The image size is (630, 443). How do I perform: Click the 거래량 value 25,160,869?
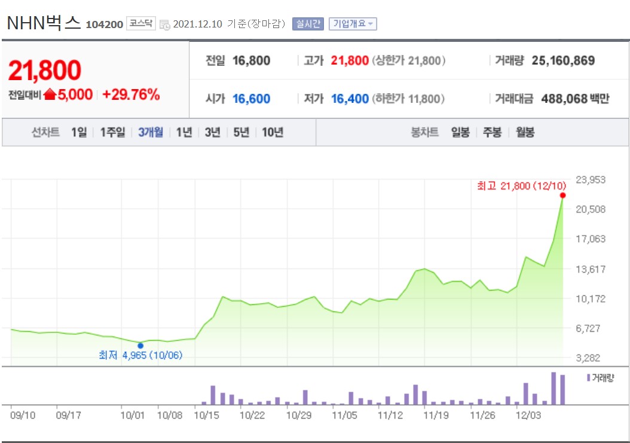563,61
